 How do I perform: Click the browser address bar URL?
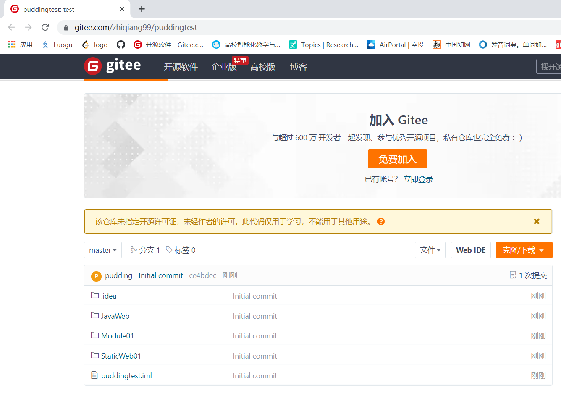click(136, 28)
